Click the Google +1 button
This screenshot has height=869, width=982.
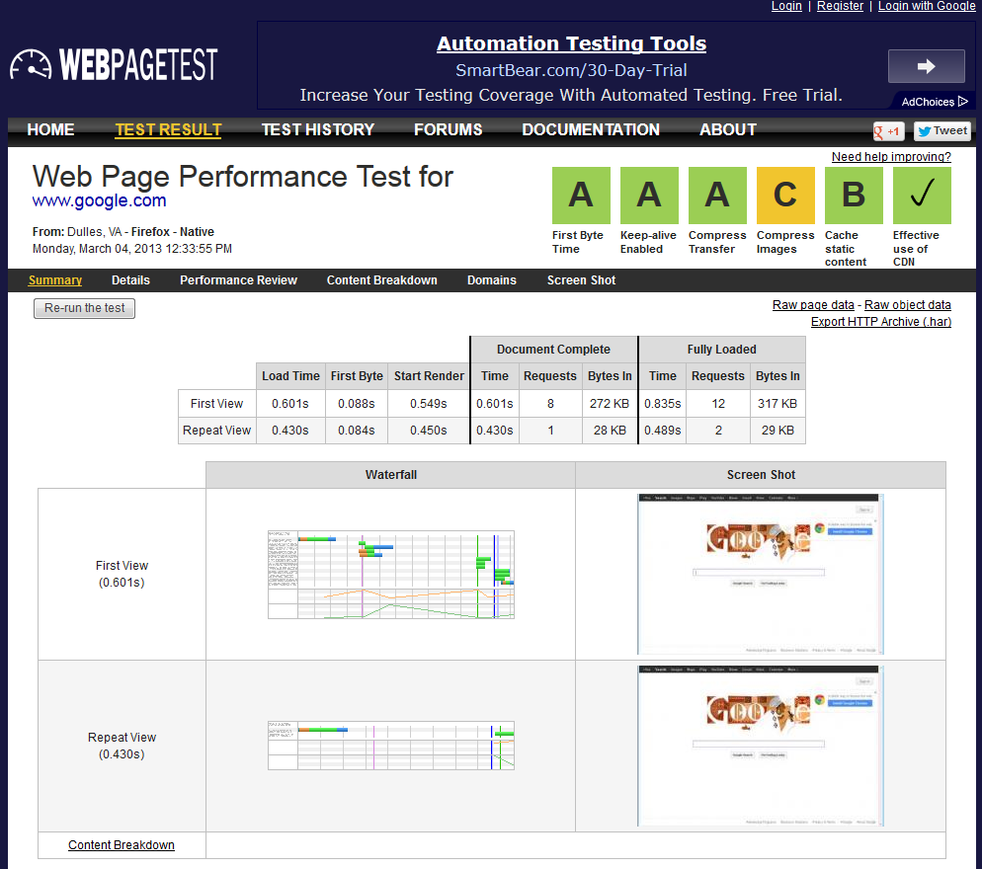(x=888, y=131)
